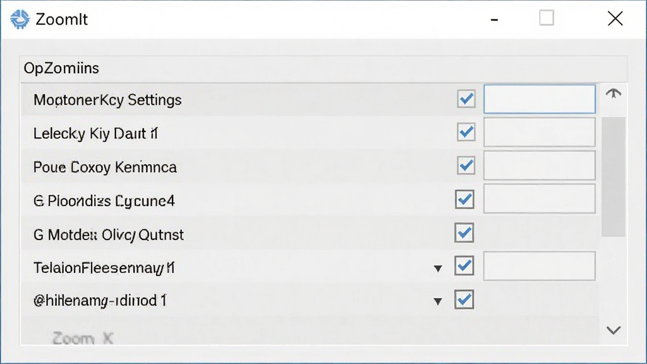Select the G Motdex Olvcy Qutnst row label

109,235
